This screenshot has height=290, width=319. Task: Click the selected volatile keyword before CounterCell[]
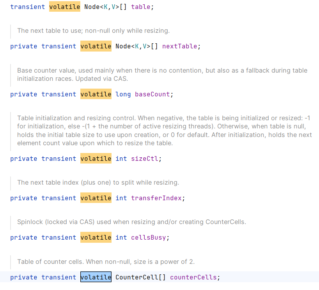pyautogui.click(x=96, y=277)
